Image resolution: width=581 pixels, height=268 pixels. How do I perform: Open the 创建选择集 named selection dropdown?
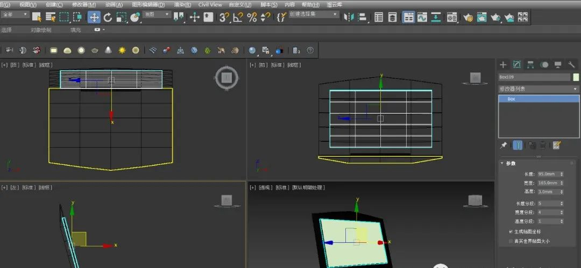click(x=314, y=15)
